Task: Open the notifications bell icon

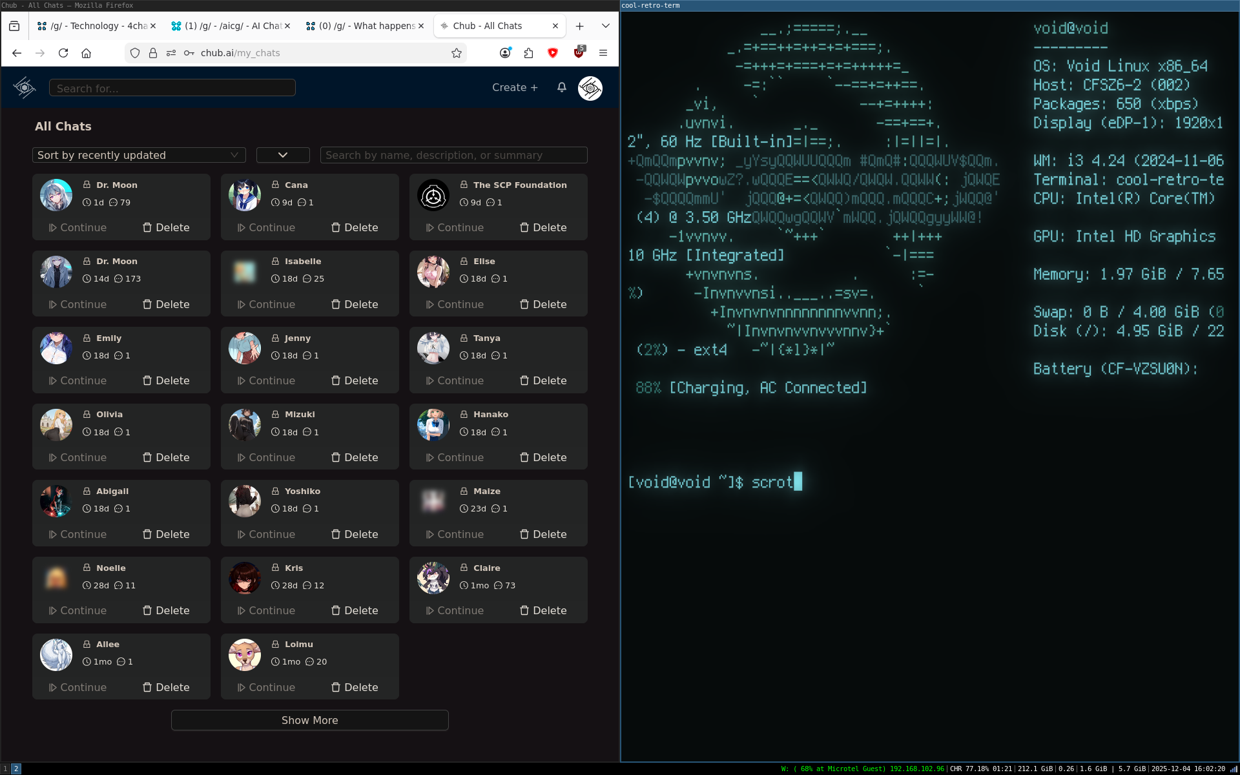Action: [561, 87]
